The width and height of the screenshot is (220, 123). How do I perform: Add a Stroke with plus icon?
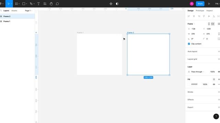219,92
